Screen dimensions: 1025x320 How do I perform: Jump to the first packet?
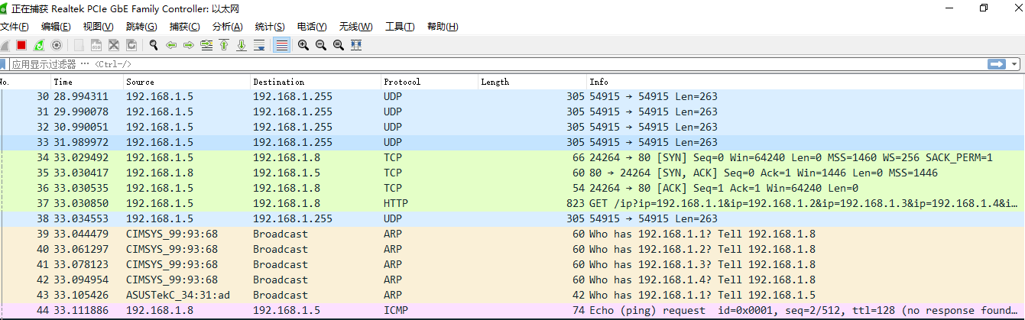click(x=224, y=45)
